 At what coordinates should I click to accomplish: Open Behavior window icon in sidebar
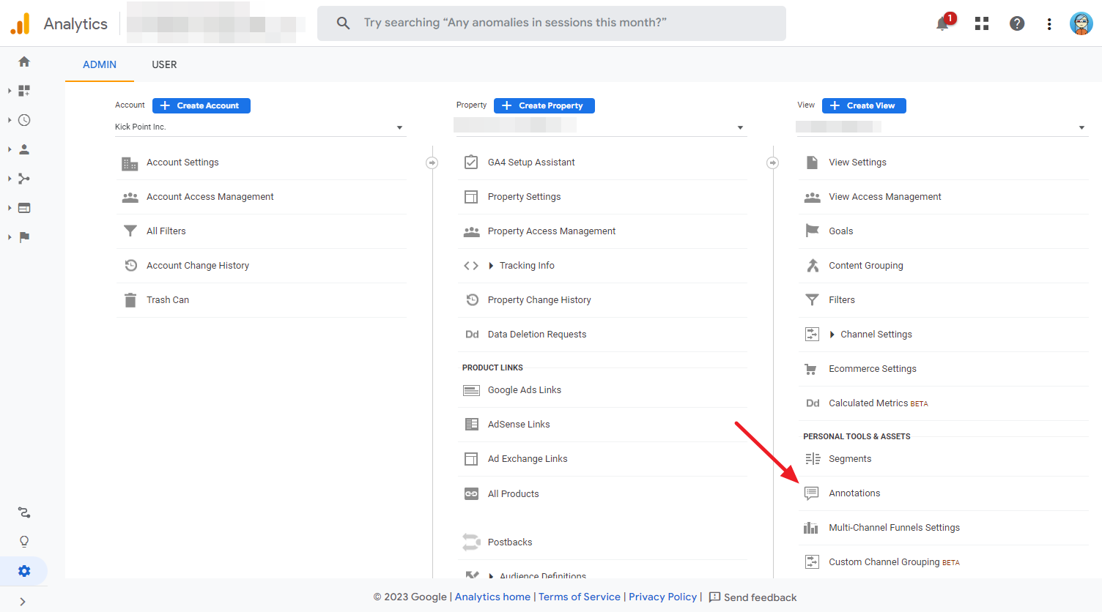coord(24,208)
